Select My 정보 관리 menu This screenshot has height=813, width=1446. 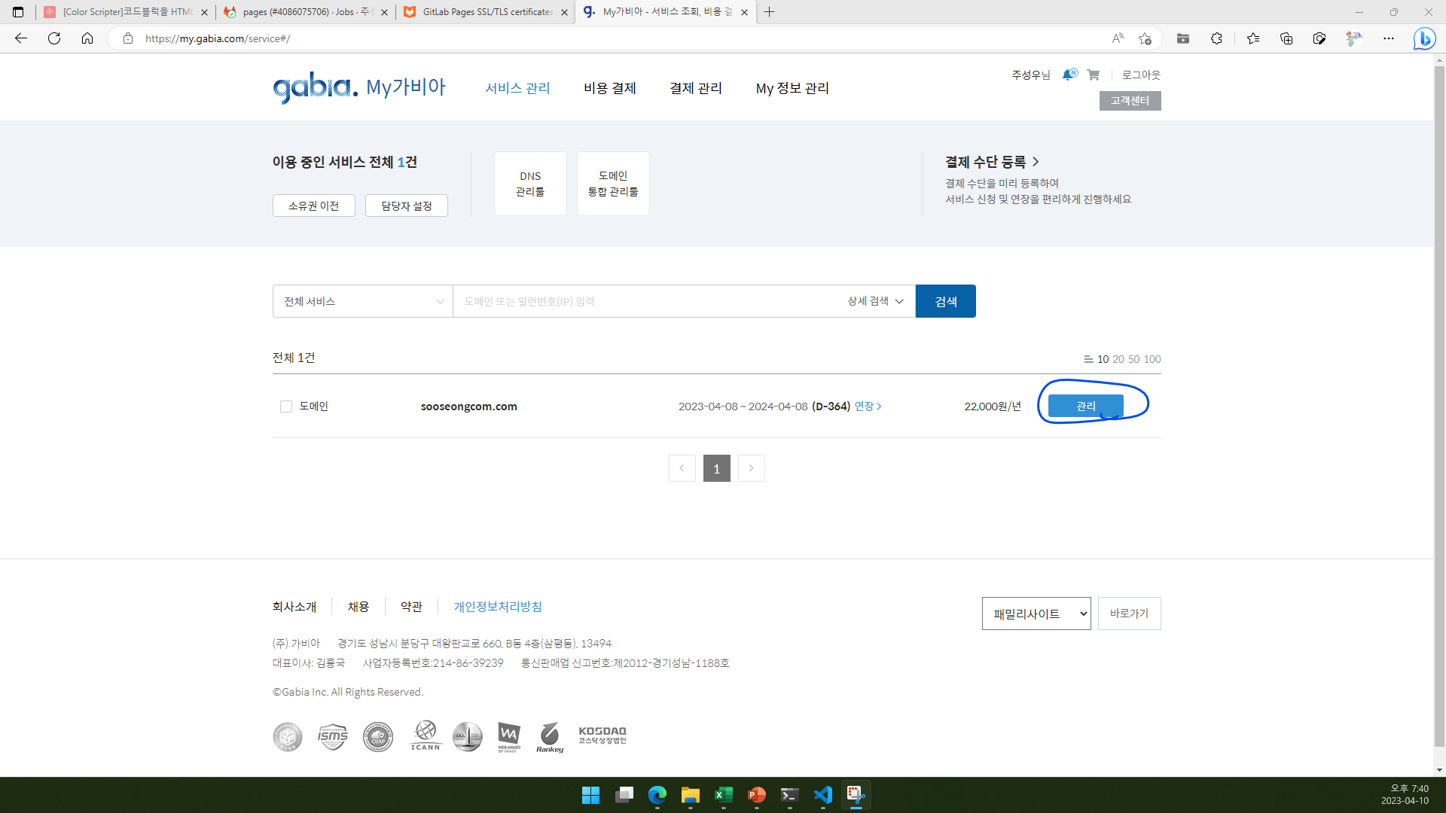tap(792, 88)
